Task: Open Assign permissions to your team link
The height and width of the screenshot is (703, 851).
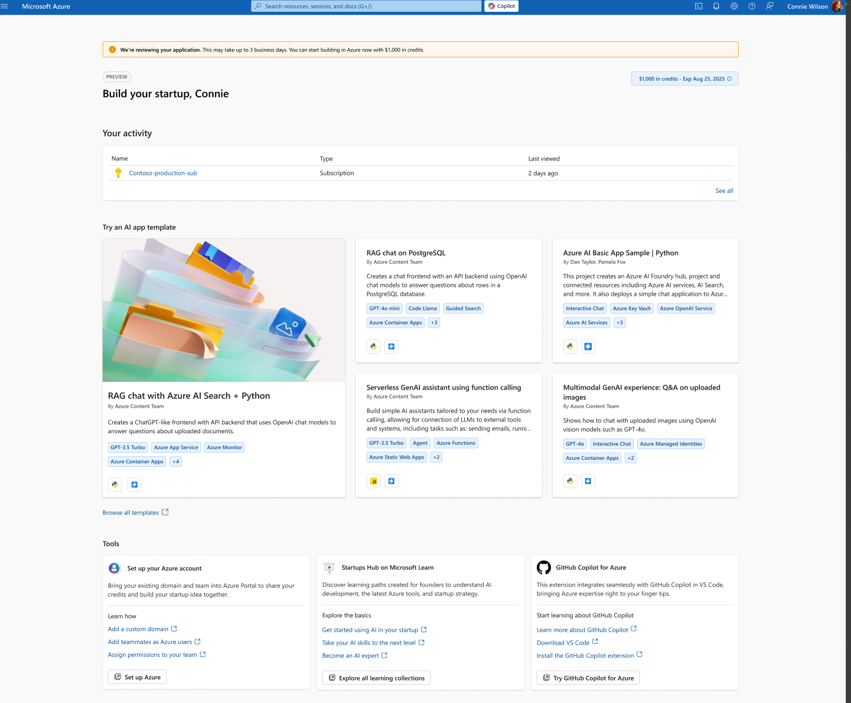Action: click(x=156, y=655)
